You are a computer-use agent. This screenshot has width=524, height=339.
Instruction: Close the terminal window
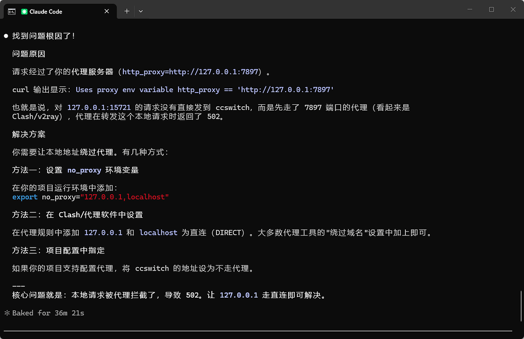513,9
